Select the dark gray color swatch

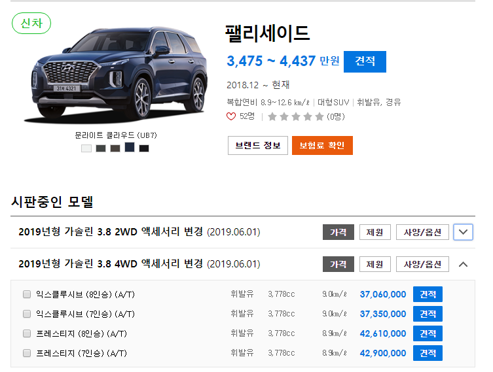(x=101, y=148)
